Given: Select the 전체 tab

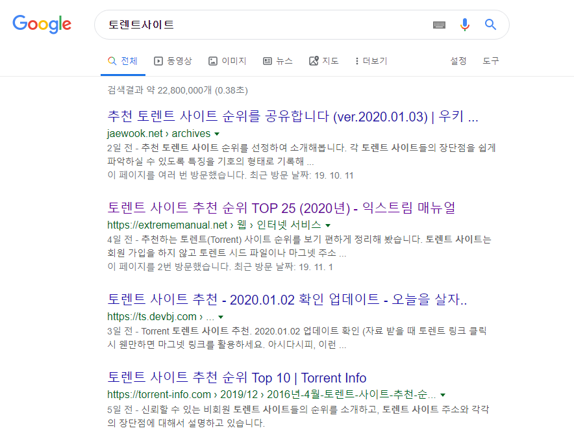Looking at the screenshot, I should coord(123,61).
